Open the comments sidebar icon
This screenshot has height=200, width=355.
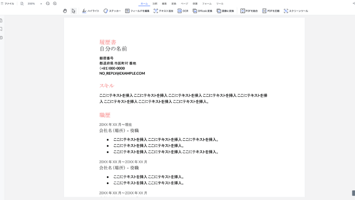click(1, 38)
